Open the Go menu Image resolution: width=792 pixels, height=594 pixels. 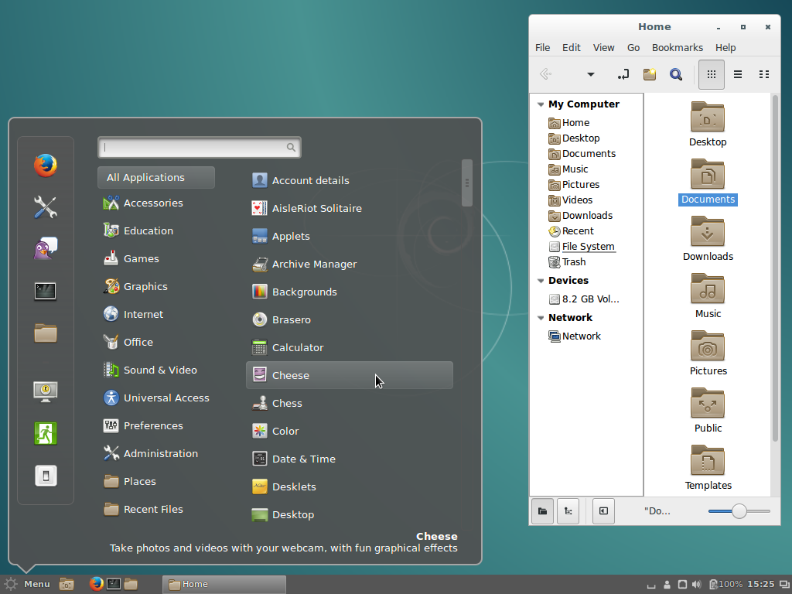tap(633, 47)
